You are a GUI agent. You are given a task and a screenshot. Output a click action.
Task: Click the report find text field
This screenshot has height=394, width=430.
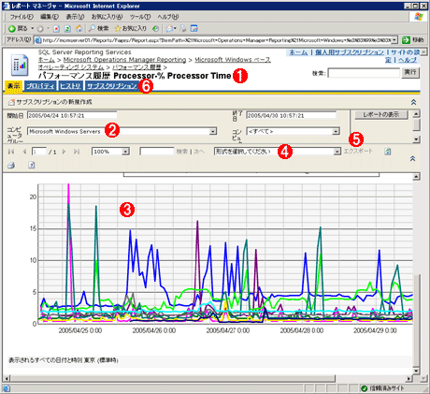click(157, 152)
